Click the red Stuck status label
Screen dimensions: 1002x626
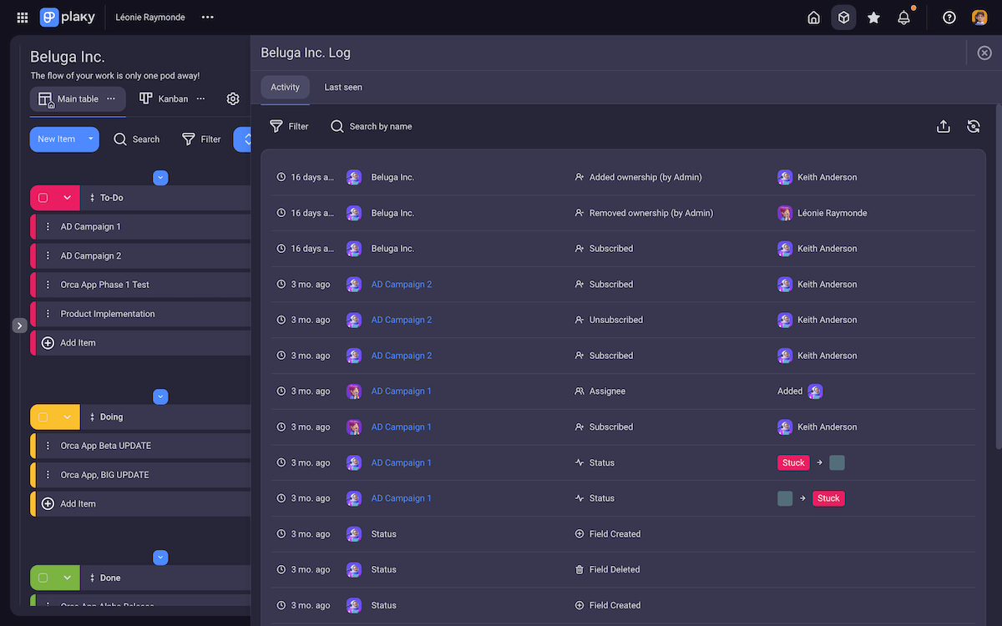(x=792, y=462)
